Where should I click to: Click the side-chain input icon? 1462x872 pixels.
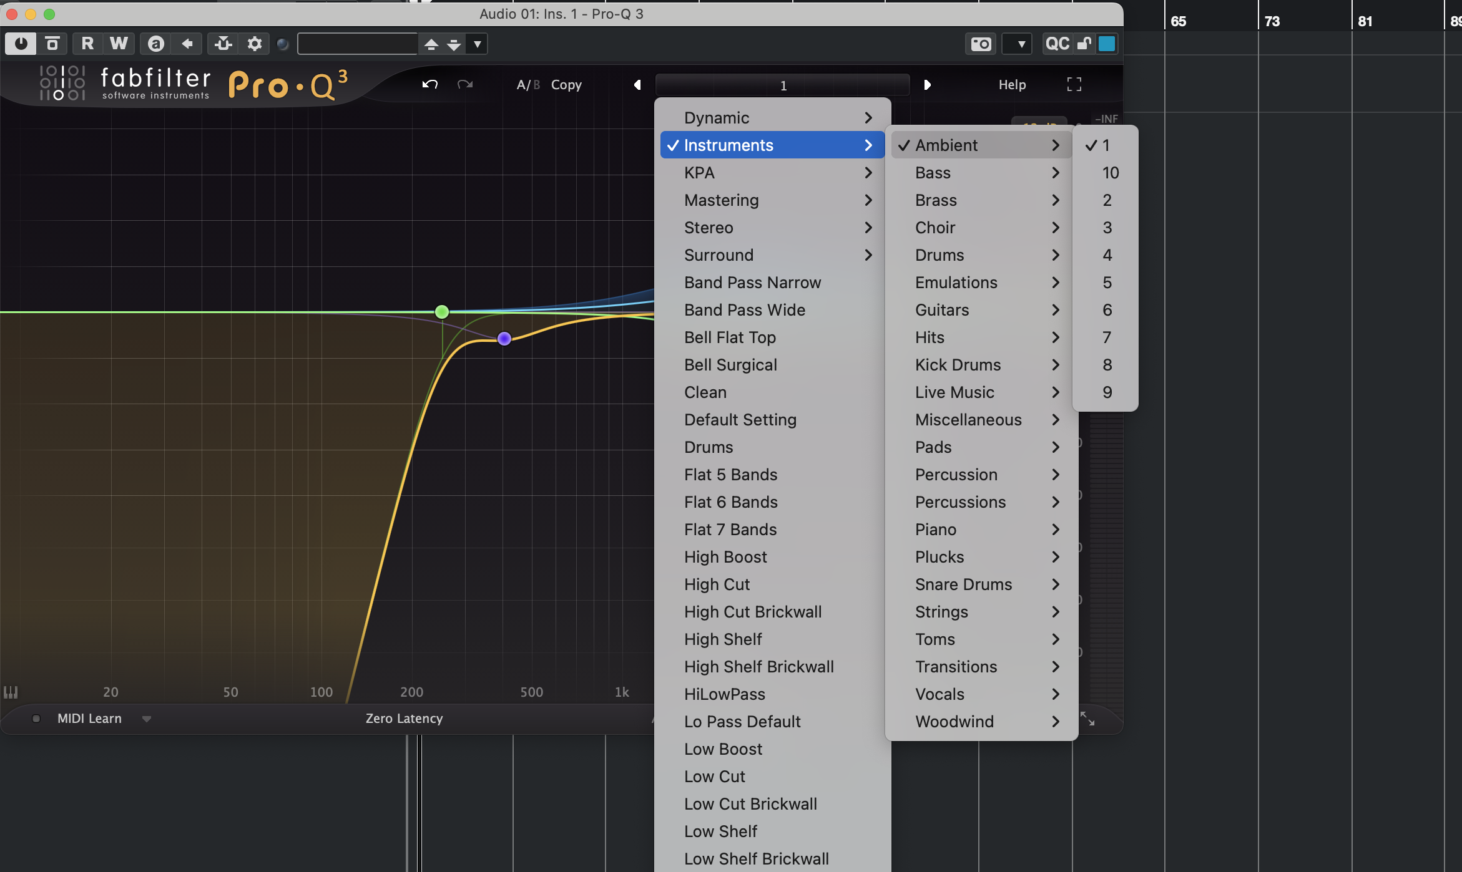(223, 44)
